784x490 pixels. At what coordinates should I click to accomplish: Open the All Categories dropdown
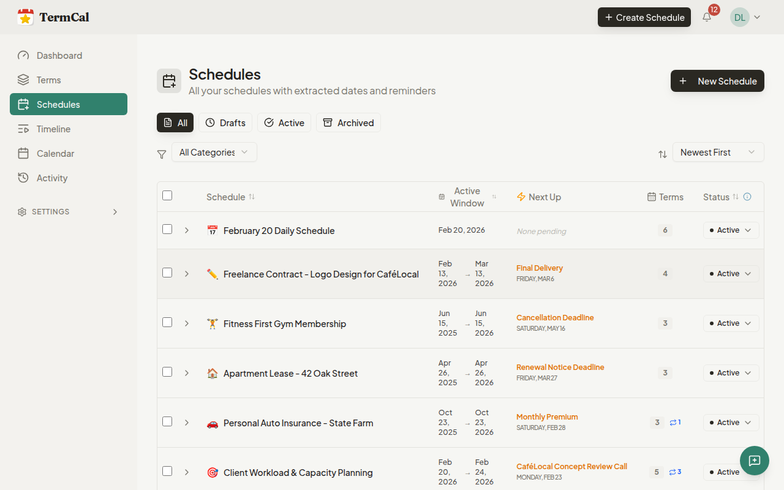click(214, 152)
